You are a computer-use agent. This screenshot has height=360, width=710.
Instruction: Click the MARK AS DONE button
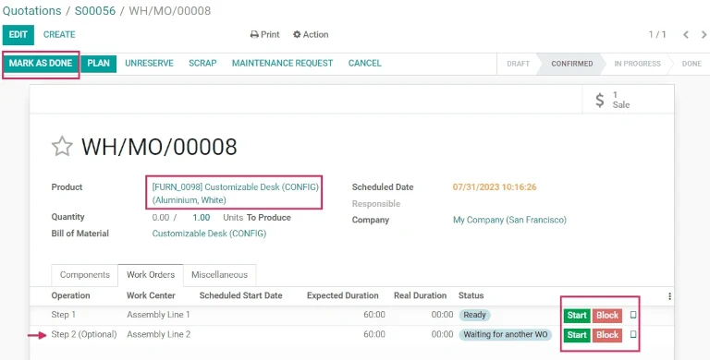pos(41,64)
